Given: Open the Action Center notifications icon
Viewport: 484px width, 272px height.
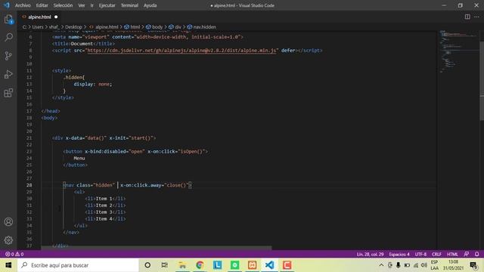Looking at the screenshot, I should point(473,265).
